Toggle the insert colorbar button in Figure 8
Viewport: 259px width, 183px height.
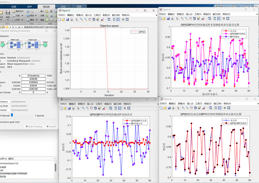pos(114,19)
